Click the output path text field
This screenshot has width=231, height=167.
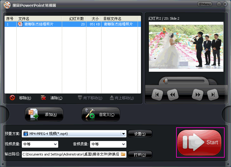[74, 154]
